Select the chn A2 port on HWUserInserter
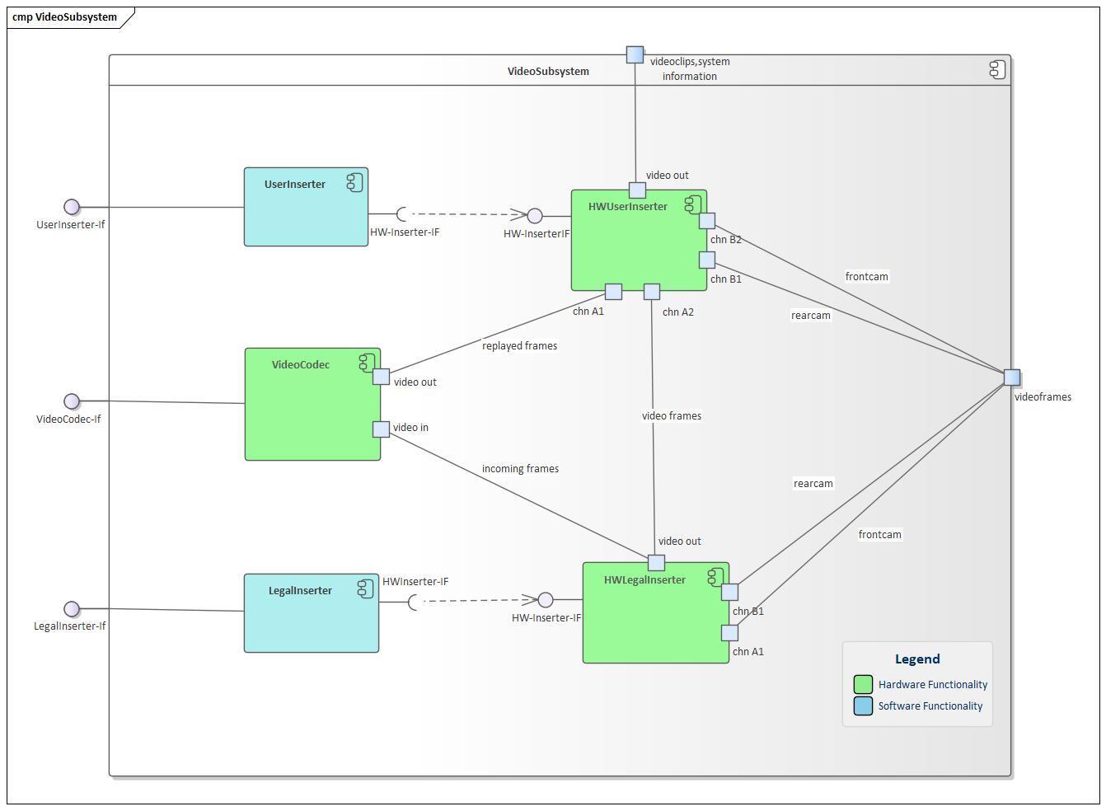Viewport: 1106px width, 811px height. coord(651,292)
